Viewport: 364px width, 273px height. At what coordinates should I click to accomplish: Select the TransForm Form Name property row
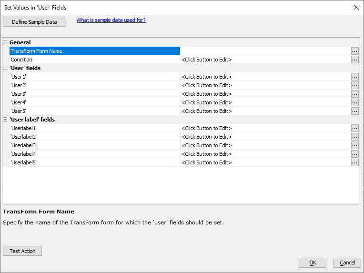pyautogui.click(x=95, y=51)
